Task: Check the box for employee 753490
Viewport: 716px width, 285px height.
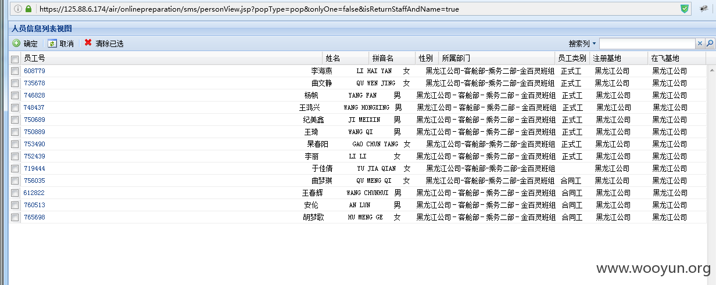Action: [15, 144]
